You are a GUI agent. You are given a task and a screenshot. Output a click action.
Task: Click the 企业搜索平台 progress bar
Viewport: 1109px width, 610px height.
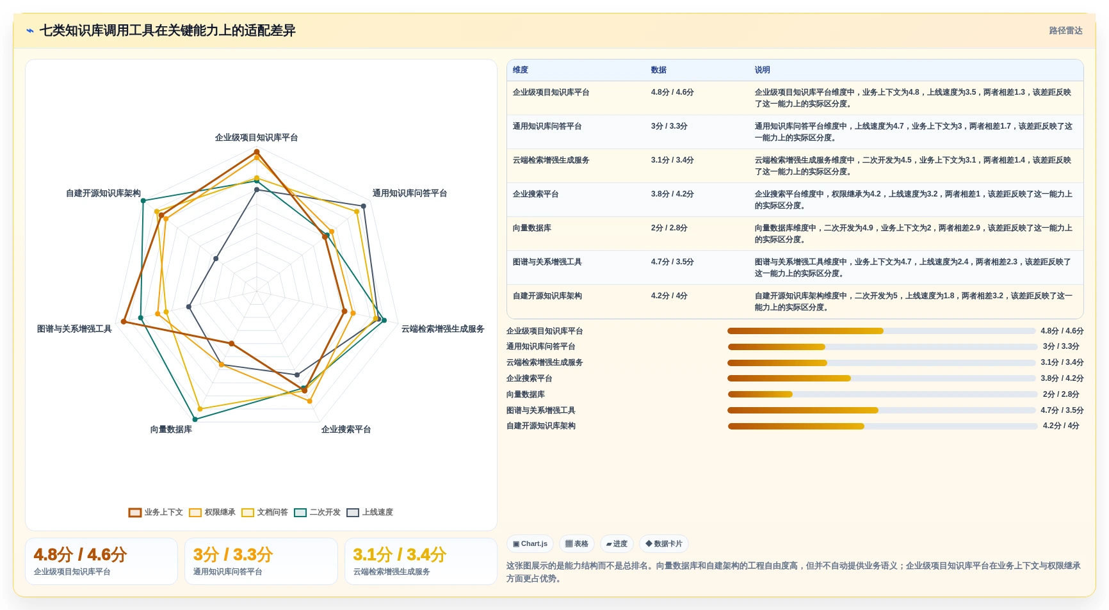pos(881,378)
